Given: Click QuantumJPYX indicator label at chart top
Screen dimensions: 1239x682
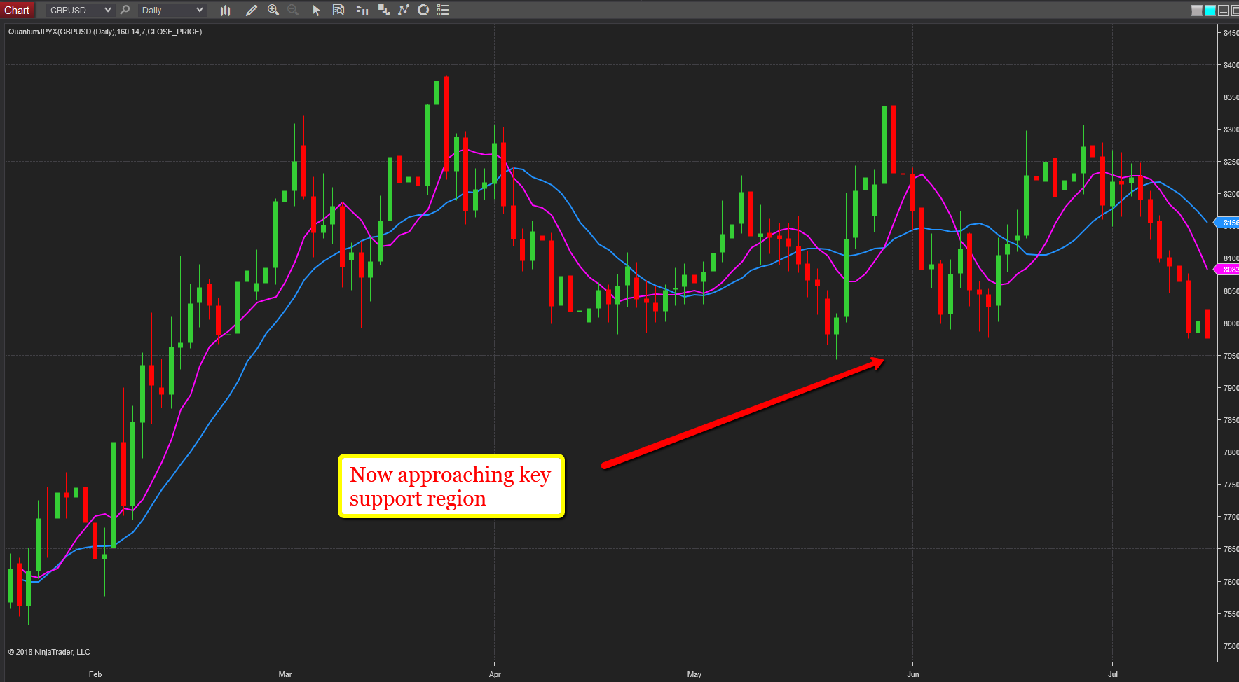Looking at the screenshot, I should (105, 32).
